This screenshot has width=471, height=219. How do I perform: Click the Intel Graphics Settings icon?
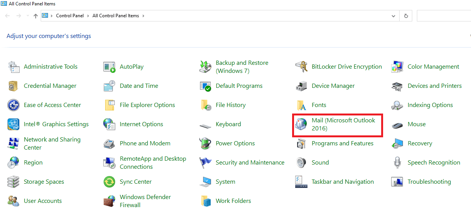coord(13,124)
